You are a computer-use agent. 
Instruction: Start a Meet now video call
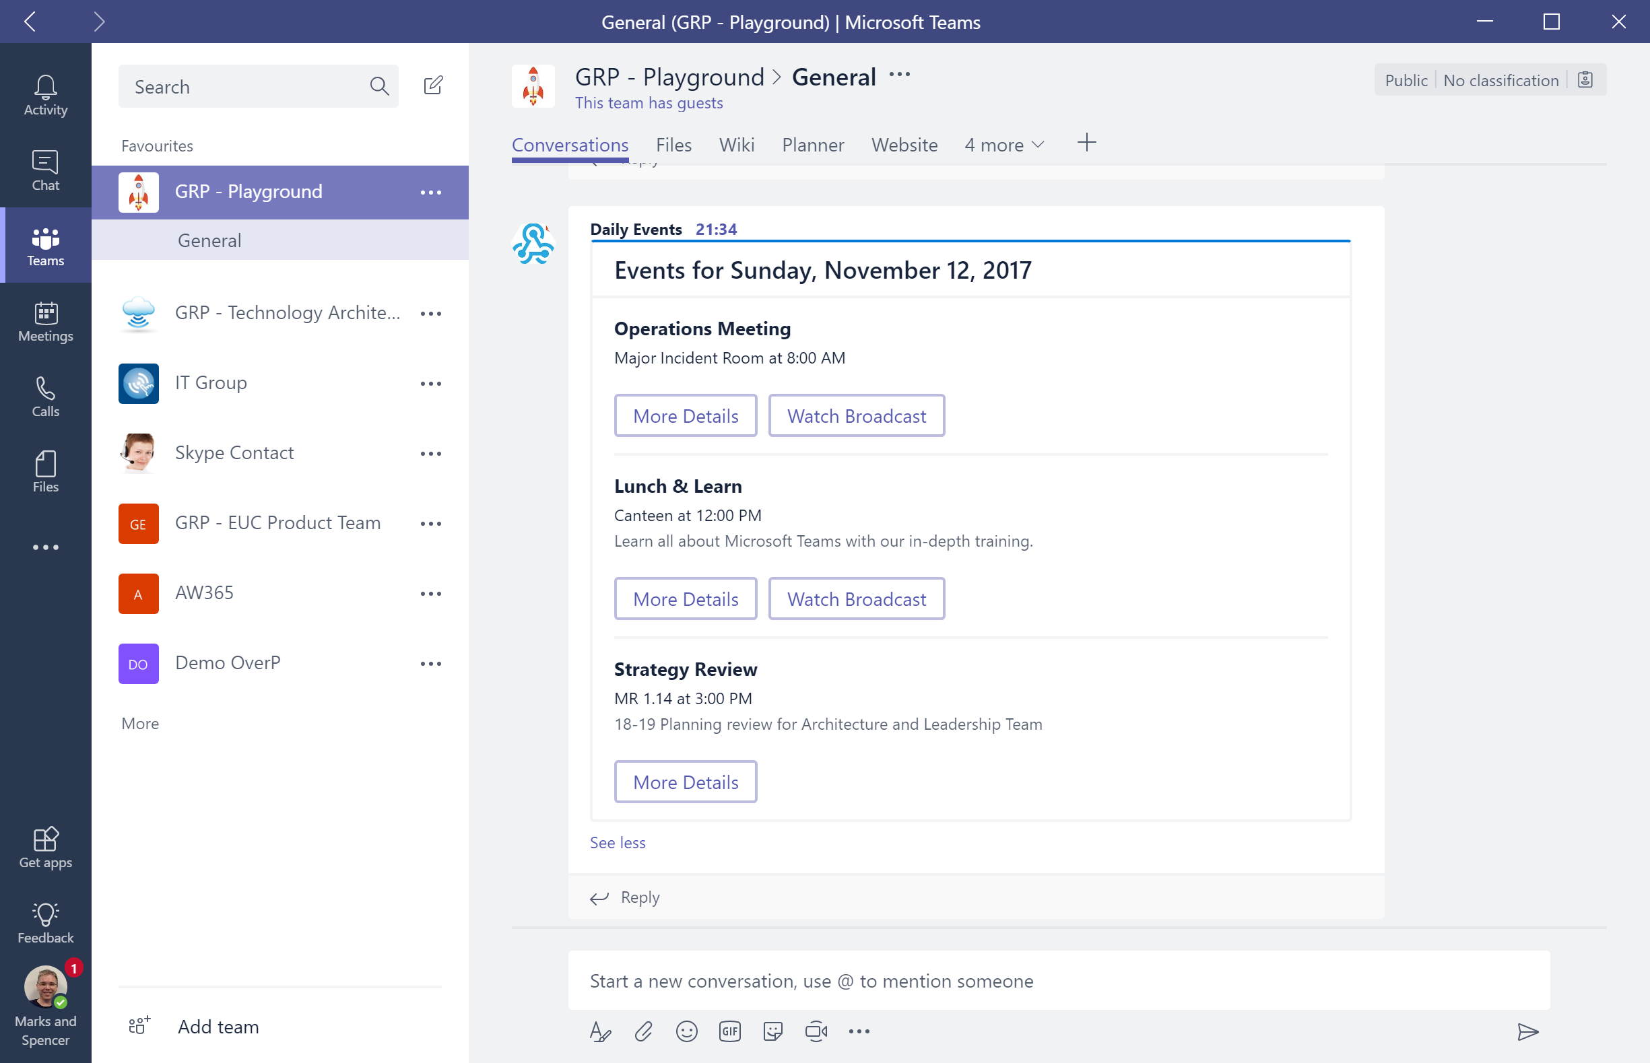click(x=816, y=1031)
